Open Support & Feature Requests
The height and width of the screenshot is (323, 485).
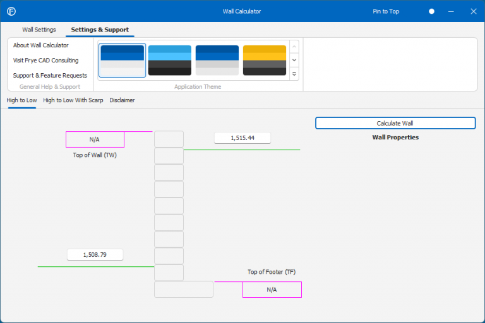[50, 76]
